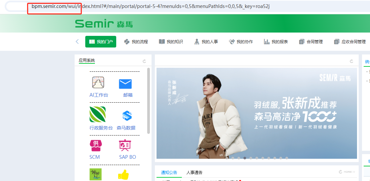The width and height of the screenshot is (370, 181).
Task: Click the refresh arrow beside MORE in 通知公告
Action: (340, 172)
